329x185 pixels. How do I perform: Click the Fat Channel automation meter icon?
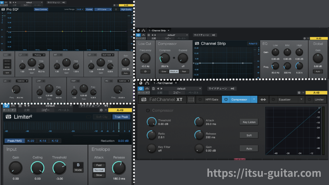pos(147,88)
